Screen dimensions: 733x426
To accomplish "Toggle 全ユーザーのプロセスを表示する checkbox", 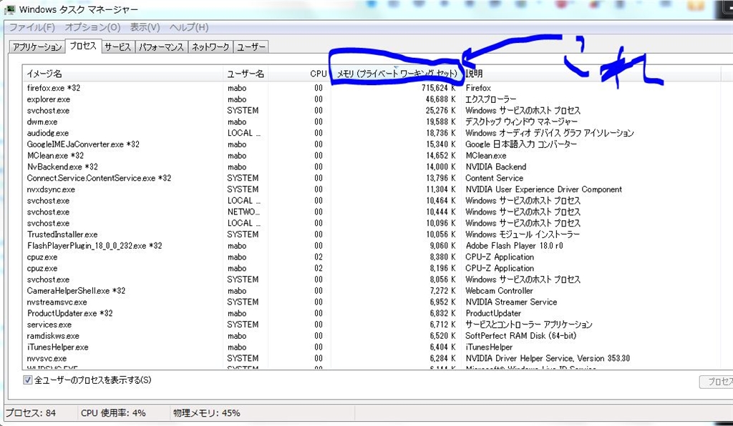I will [28, 380].
